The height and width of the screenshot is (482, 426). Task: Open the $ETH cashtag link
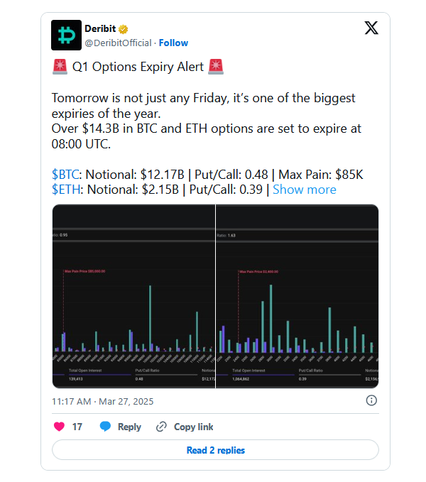pyautogui.click(x=66, y=190)
